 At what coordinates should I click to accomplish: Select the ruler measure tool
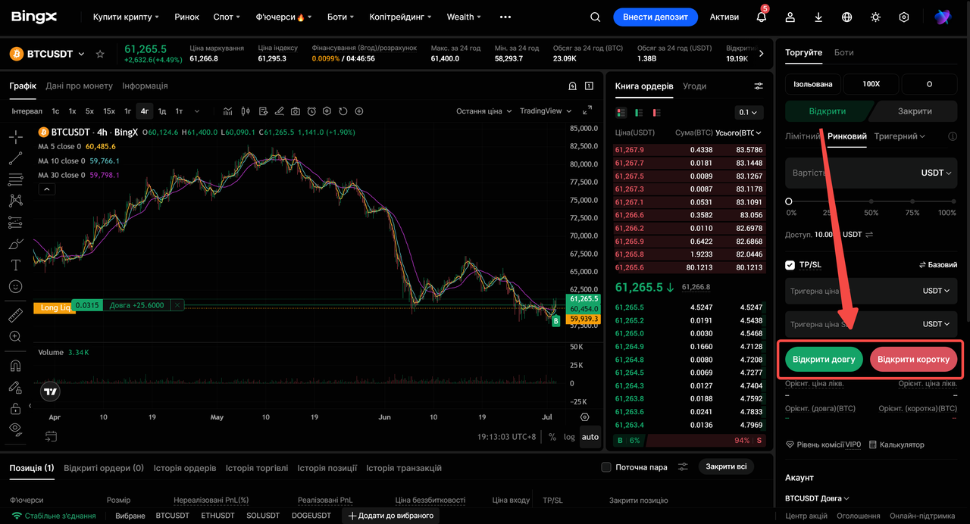(x=15, y=315)
